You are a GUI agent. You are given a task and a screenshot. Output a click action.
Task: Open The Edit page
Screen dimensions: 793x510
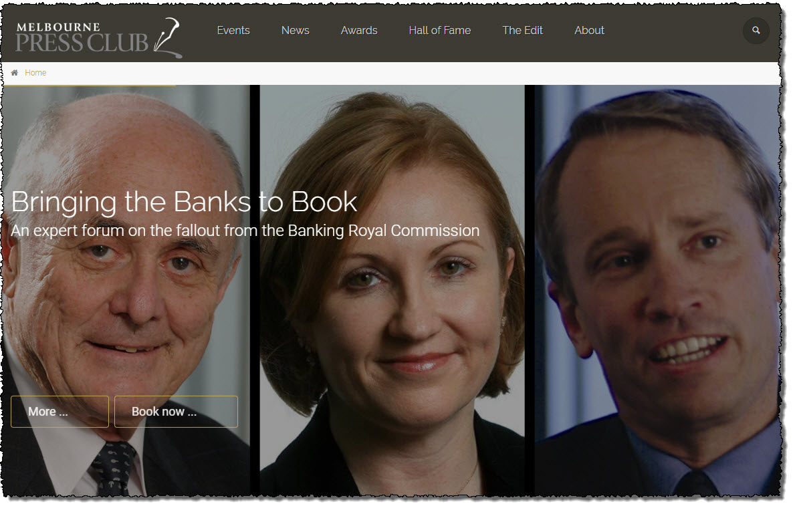point(522,30)
